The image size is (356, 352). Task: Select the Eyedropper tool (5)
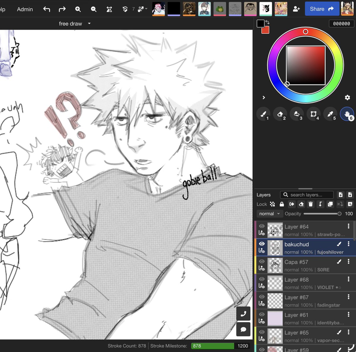330,114
